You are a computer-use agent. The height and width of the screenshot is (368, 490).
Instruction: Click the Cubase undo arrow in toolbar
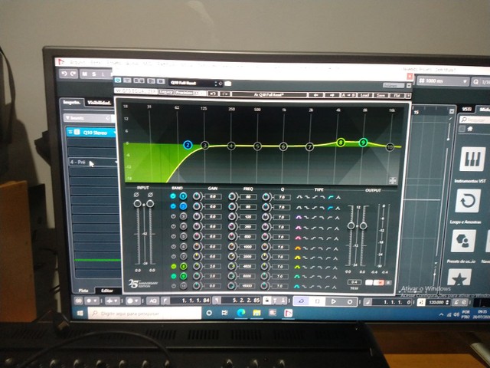click(64, 74)
